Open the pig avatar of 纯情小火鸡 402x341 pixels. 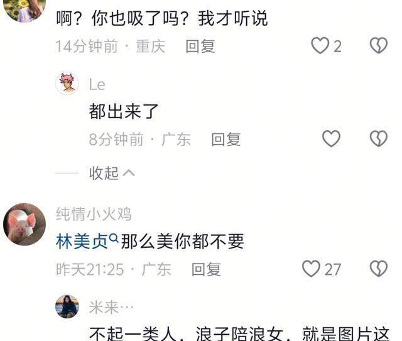24,224
